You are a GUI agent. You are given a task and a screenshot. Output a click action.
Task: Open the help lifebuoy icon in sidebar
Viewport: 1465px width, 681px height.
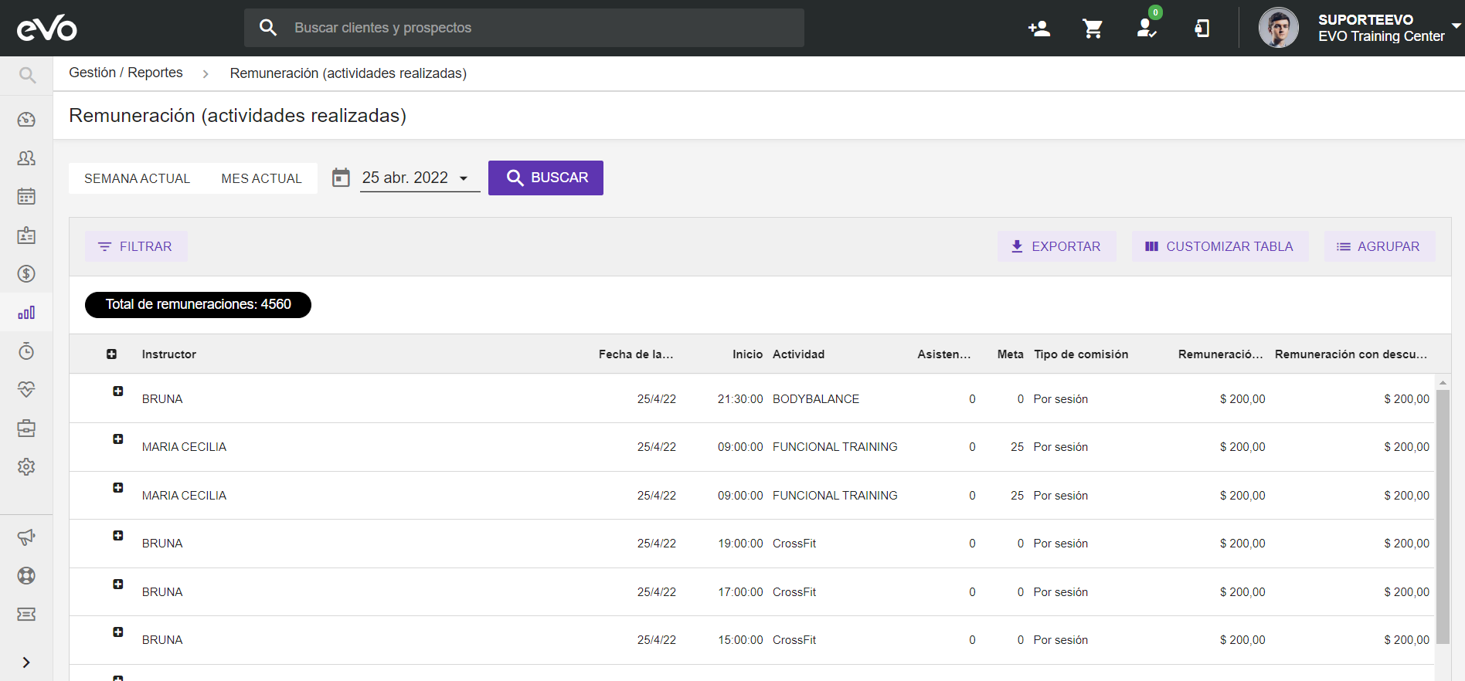[x=26, y=576]
